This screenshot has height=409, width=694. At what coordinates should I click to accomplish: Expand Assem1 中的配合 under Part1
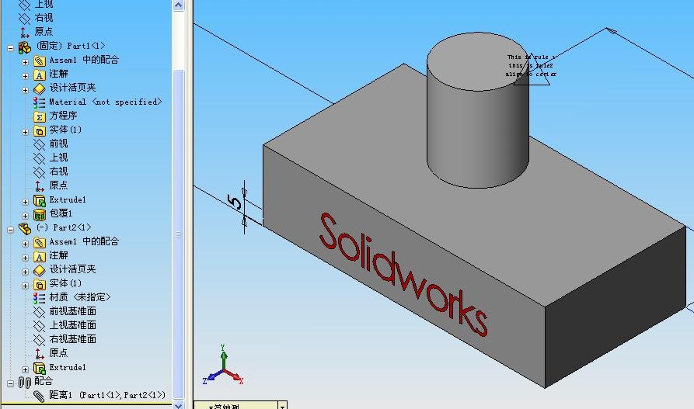pyautogui.click(x=25, y=62)
